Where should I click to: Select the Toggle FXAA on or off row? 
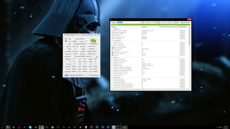(x=150, y=75)
